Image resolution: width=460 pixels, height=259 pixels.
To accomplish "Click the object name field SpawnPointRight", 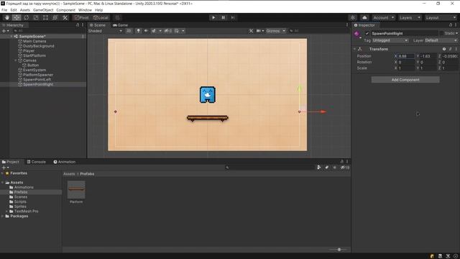I will [405, 34].
